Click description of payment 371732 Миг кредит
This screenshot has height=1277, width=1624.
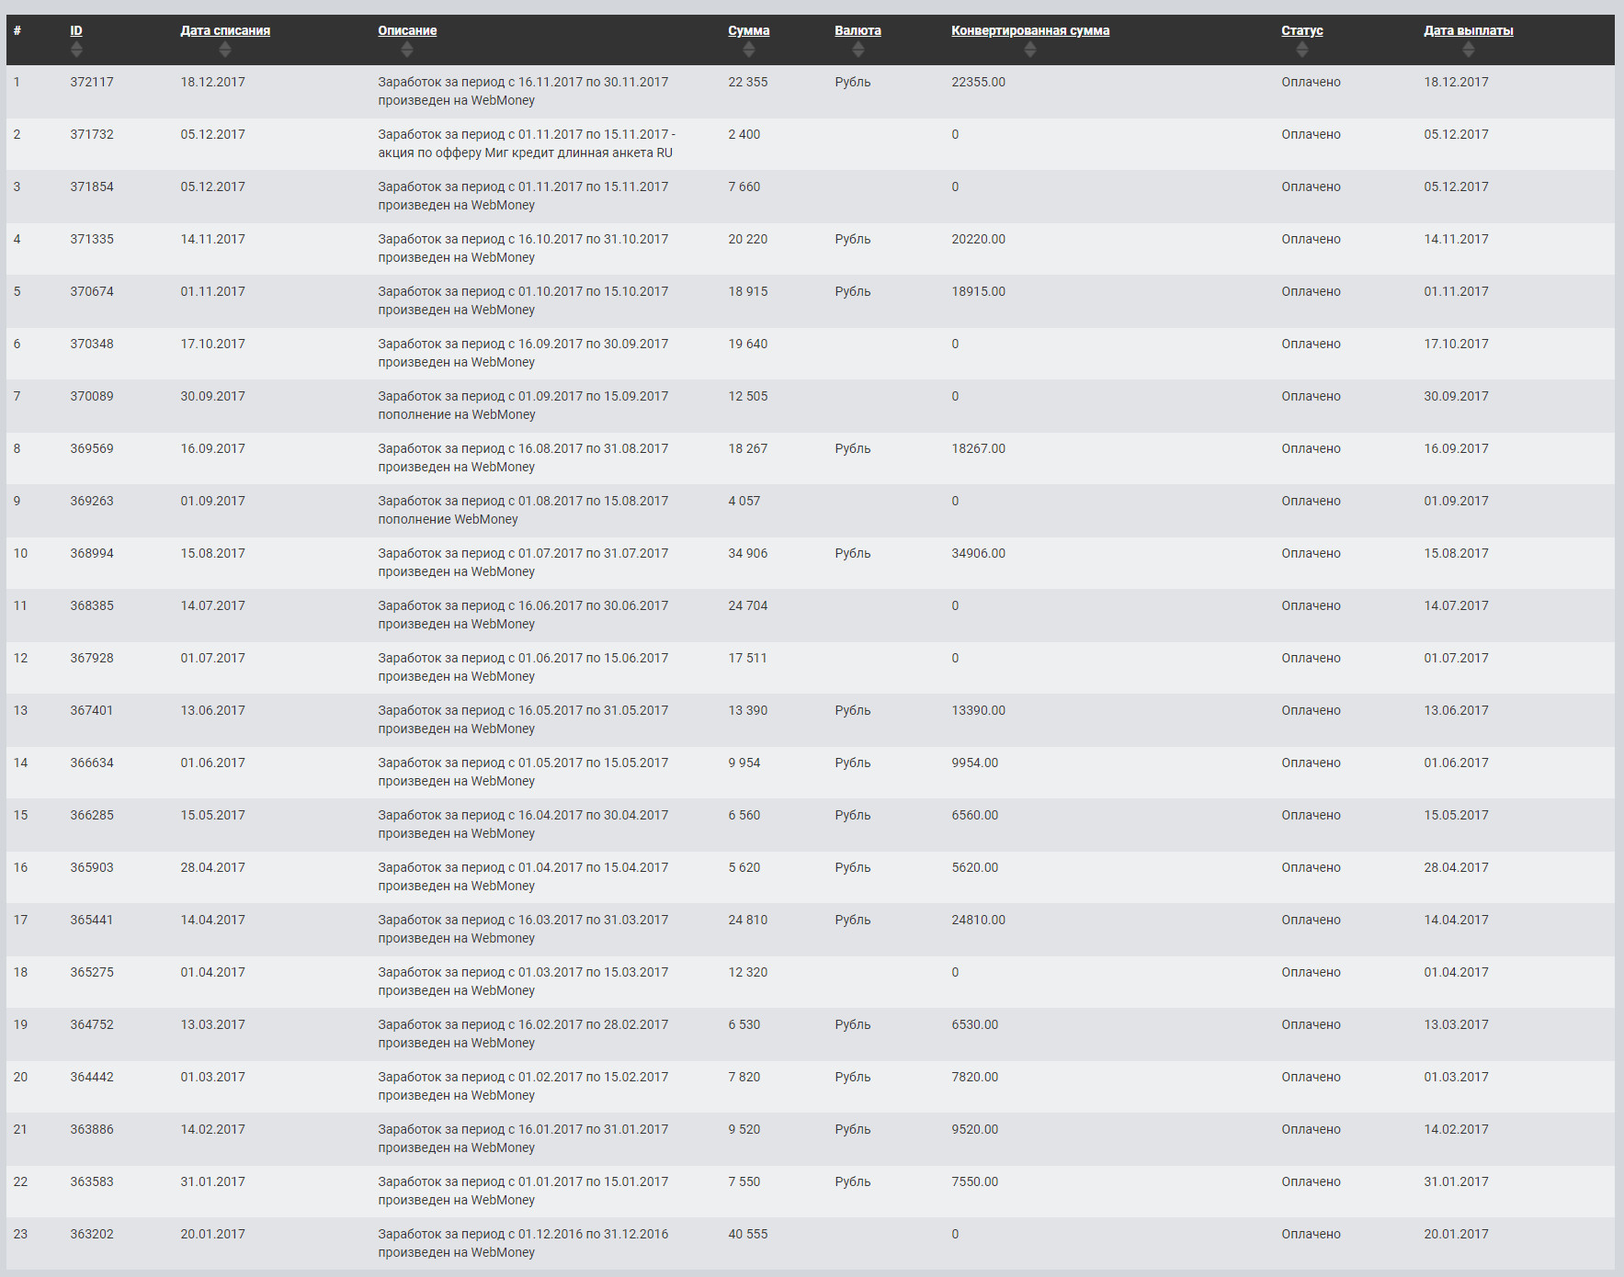point(527,143)
